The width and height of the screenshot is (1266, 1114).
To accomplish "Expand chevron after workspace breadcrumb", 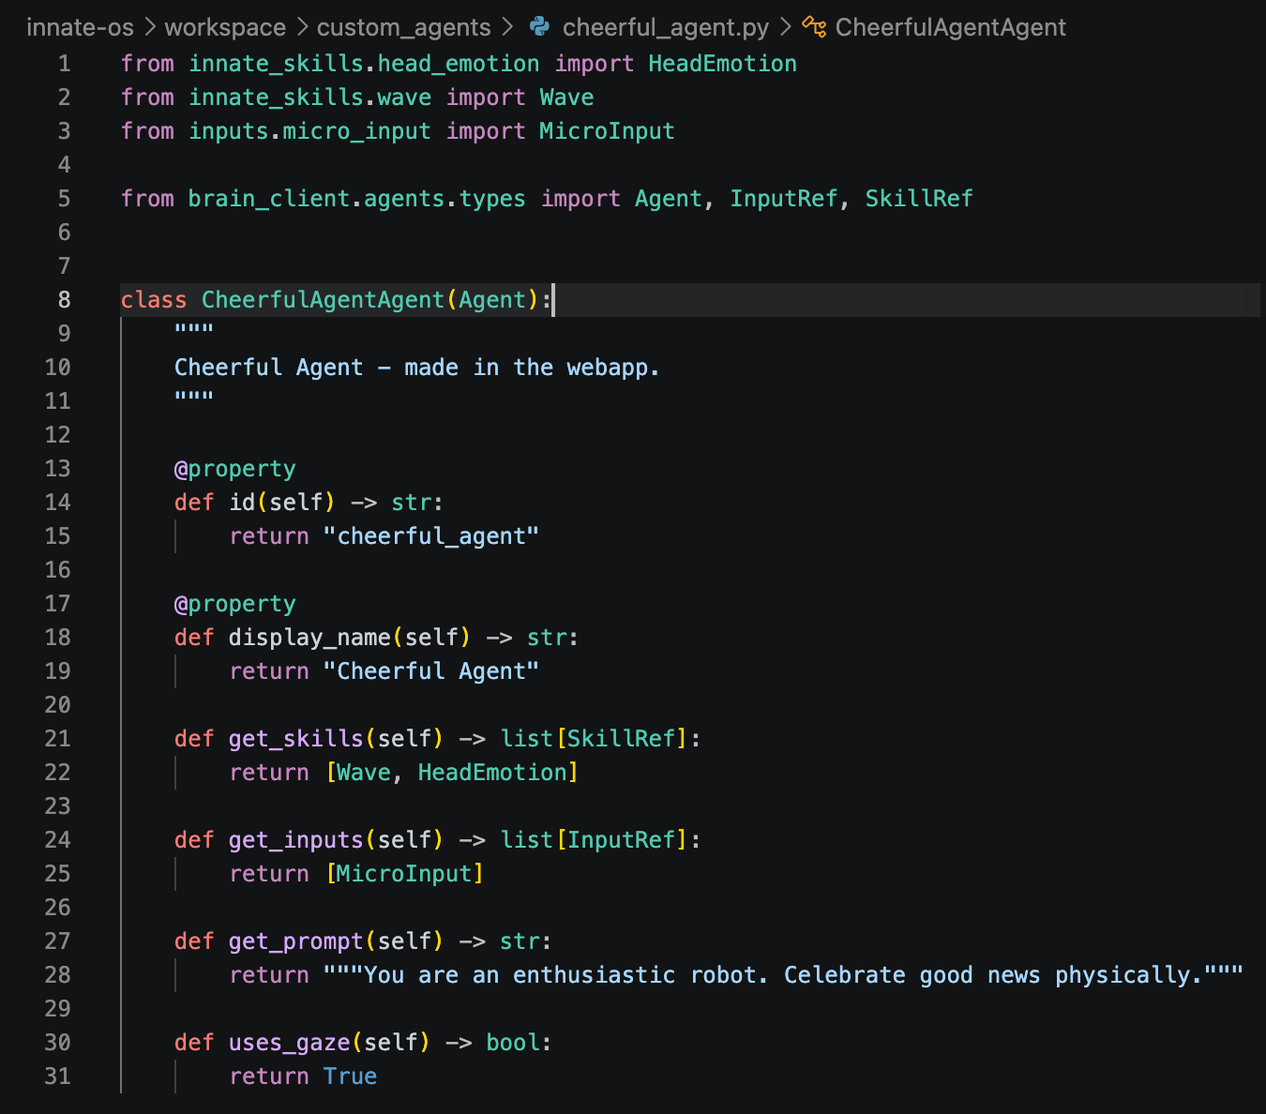I will point(301,27).
